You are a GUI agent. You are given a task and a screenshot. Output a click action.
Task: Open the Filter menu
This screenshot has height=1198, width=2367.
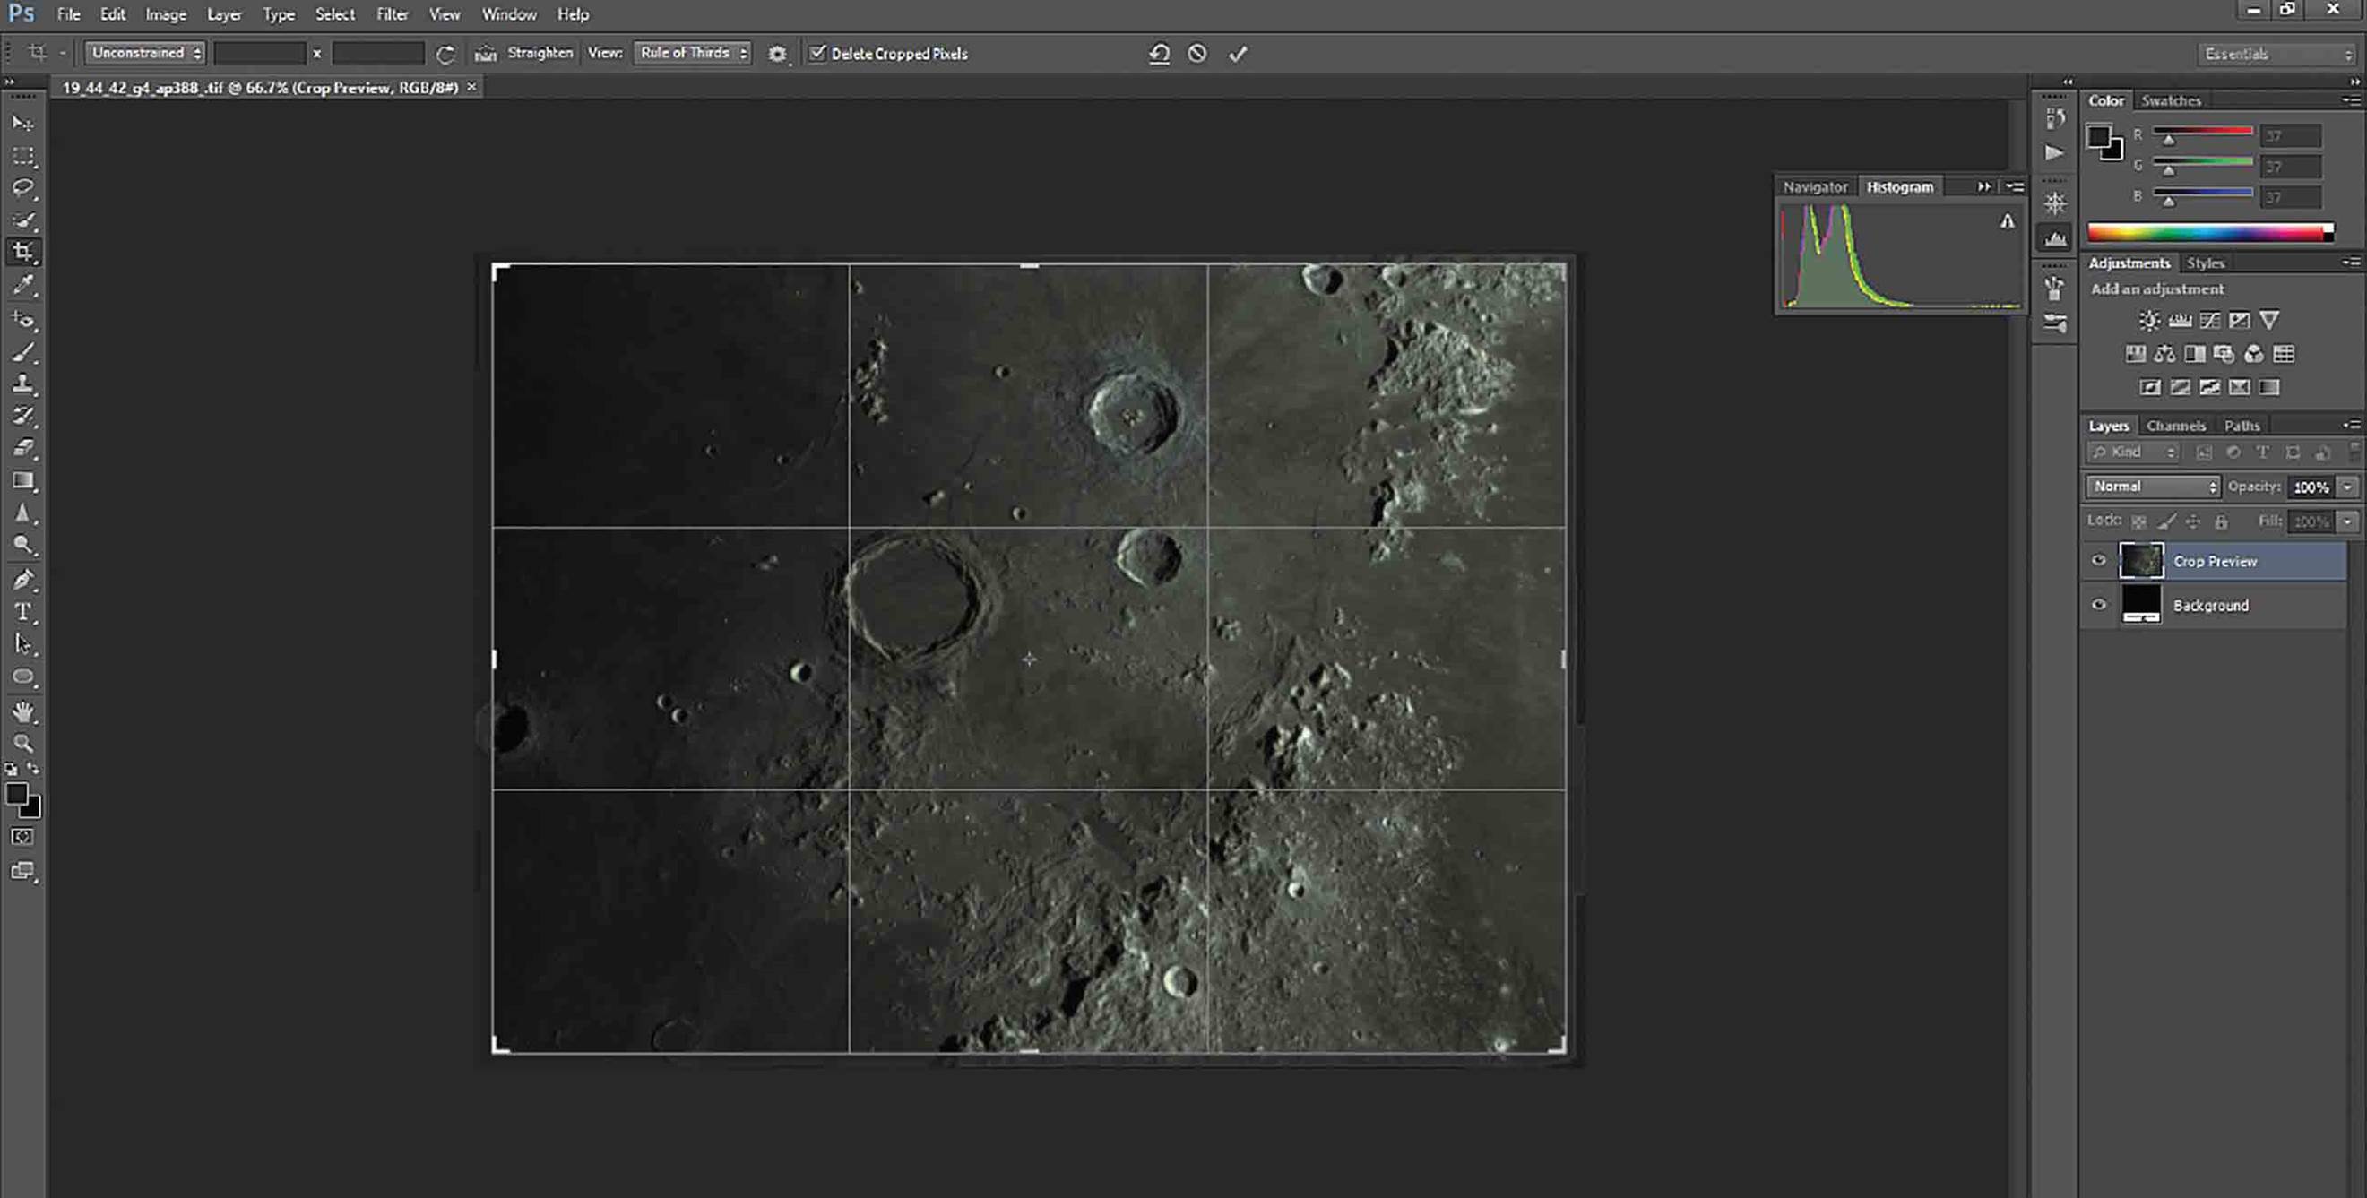pyautogui.click(x=392, y=14)
